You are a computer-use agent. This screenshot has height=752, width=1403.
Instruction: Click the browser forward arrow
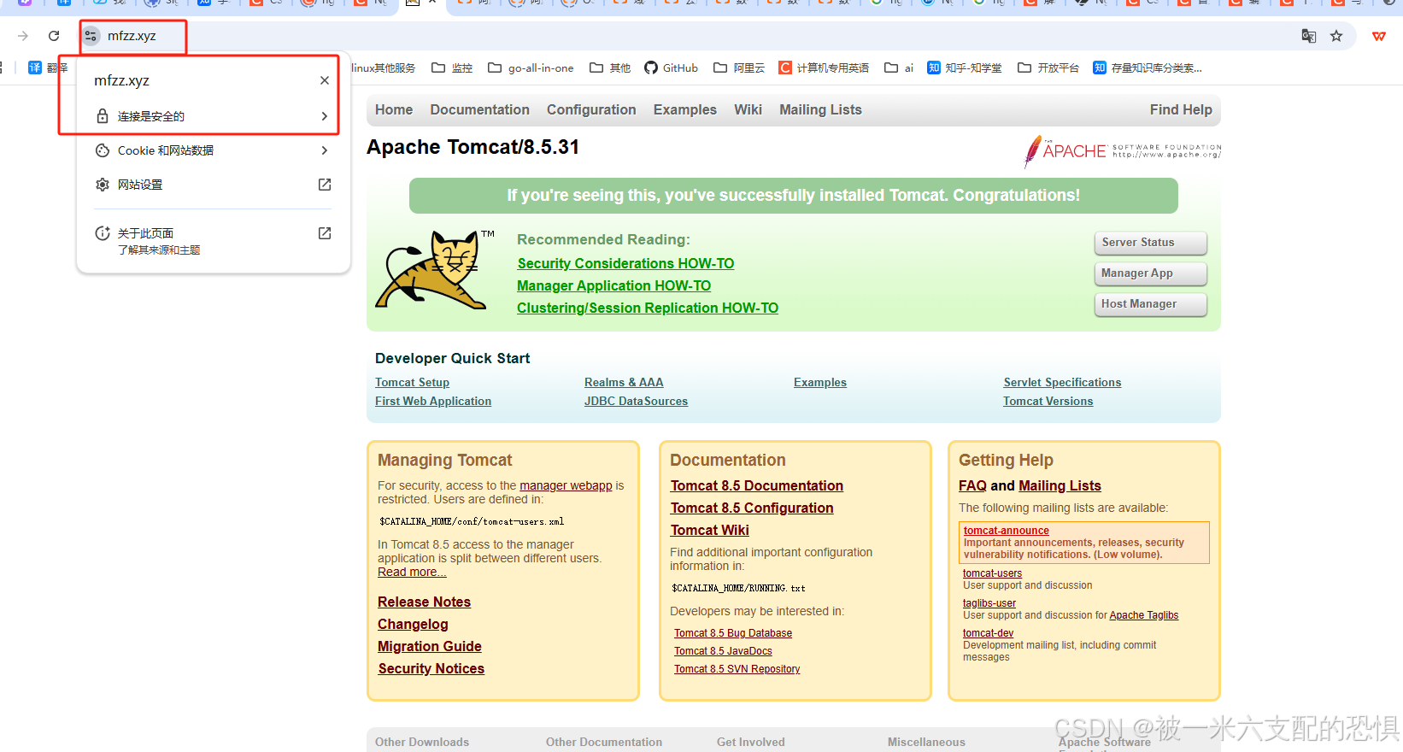coord(23,36)
